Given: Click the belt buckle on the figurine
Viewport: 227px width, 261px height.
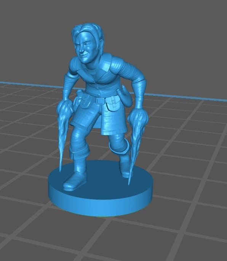Looking at the screenshot, I should [x=100, y=101].
